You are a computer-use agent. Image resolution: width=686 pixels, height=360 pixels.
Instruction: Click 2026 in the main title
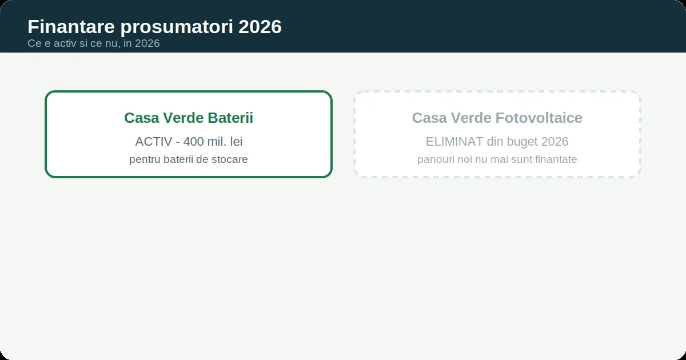[263, 27]
